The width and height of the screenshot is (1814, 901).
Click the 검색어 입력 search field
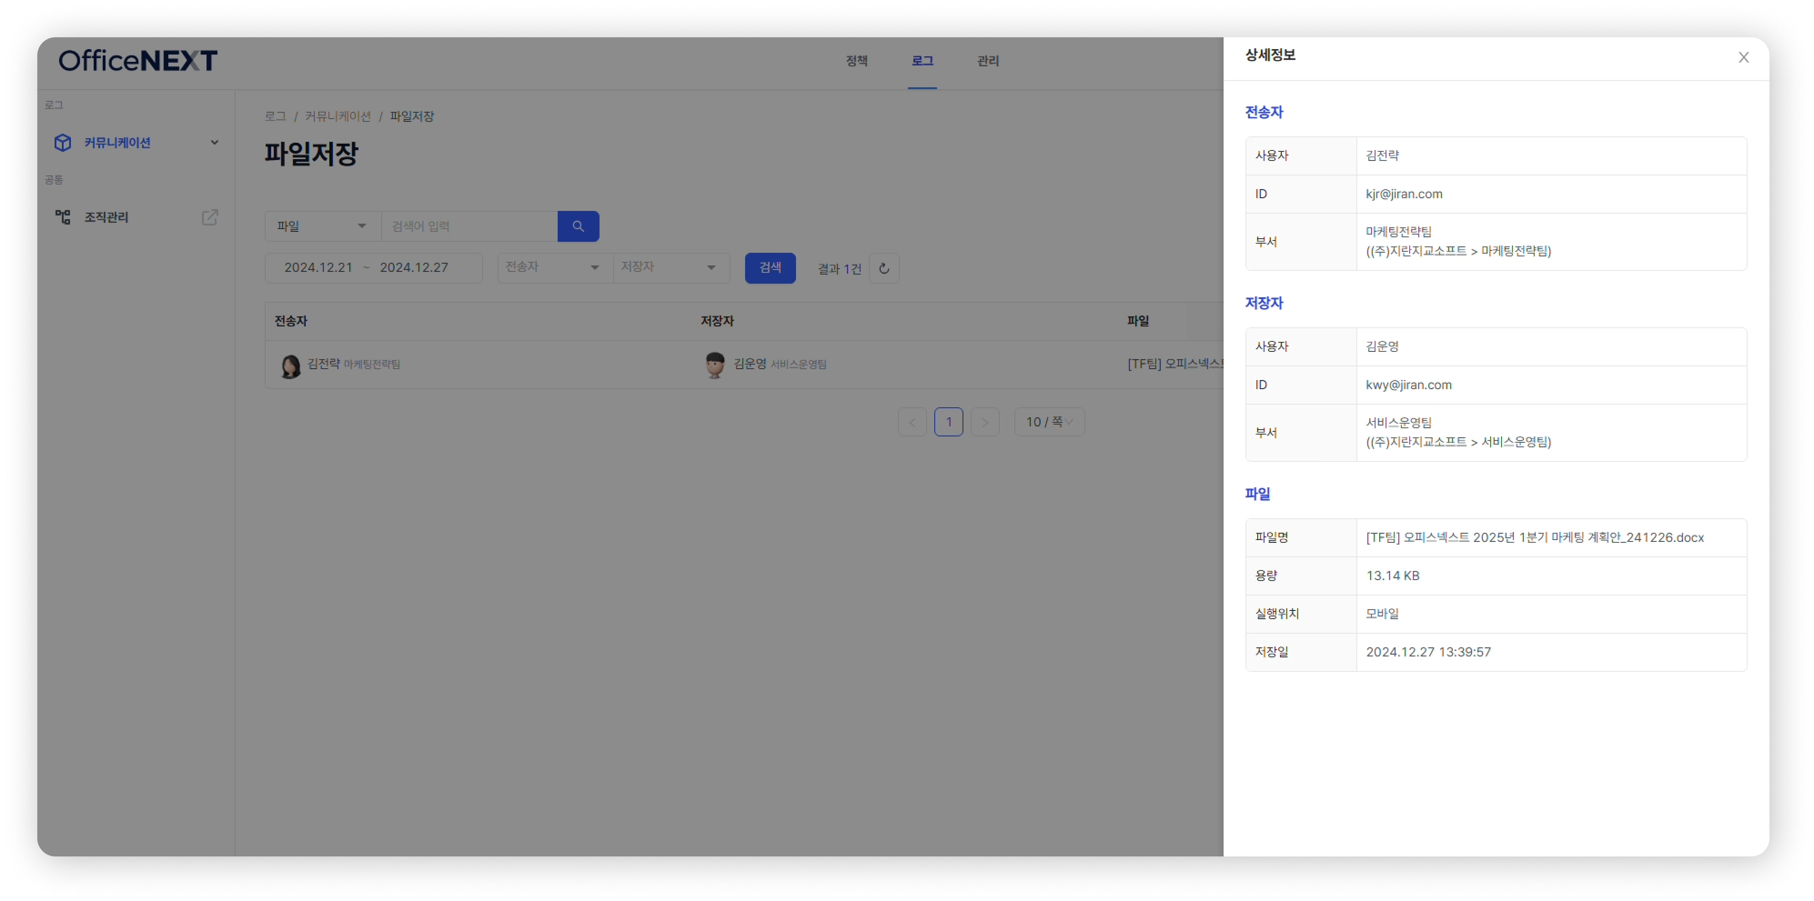pos(469,226)
